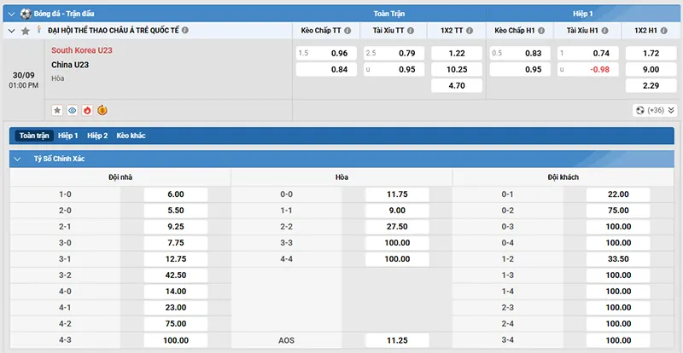Pick full-time under odds 0.95
The image size is (683, 353).
tap(394, 70)
